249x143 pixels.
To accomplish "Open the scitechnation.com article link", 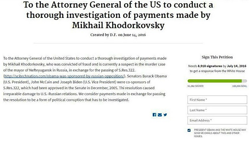I will (64, 76).
